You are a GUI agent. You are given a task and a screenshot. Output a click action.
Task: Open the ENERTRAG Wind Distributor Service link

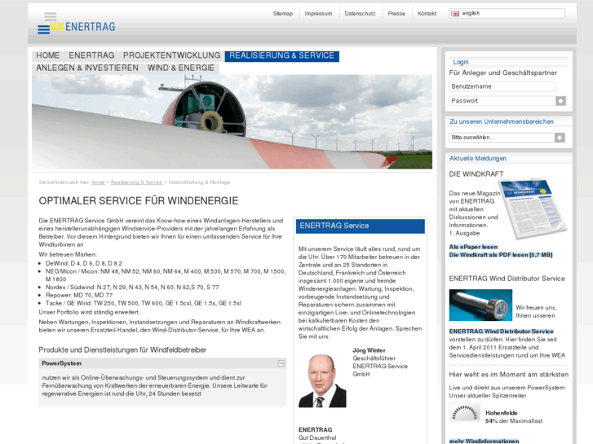[x=501, y=332]
